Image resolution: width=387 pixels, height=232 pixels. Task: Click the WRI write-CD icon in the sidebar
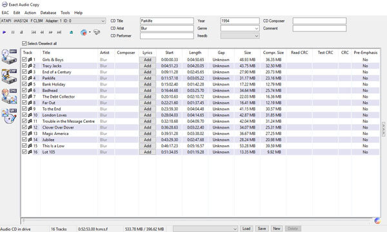(x=9, y=116)
